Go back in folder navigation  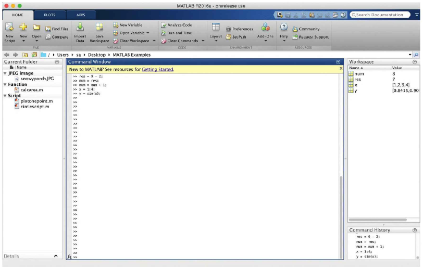coord(7,55)
